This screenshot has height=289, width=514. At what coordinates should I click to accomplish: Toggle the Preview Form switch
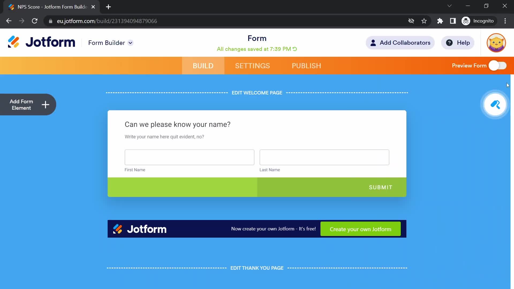498,66
